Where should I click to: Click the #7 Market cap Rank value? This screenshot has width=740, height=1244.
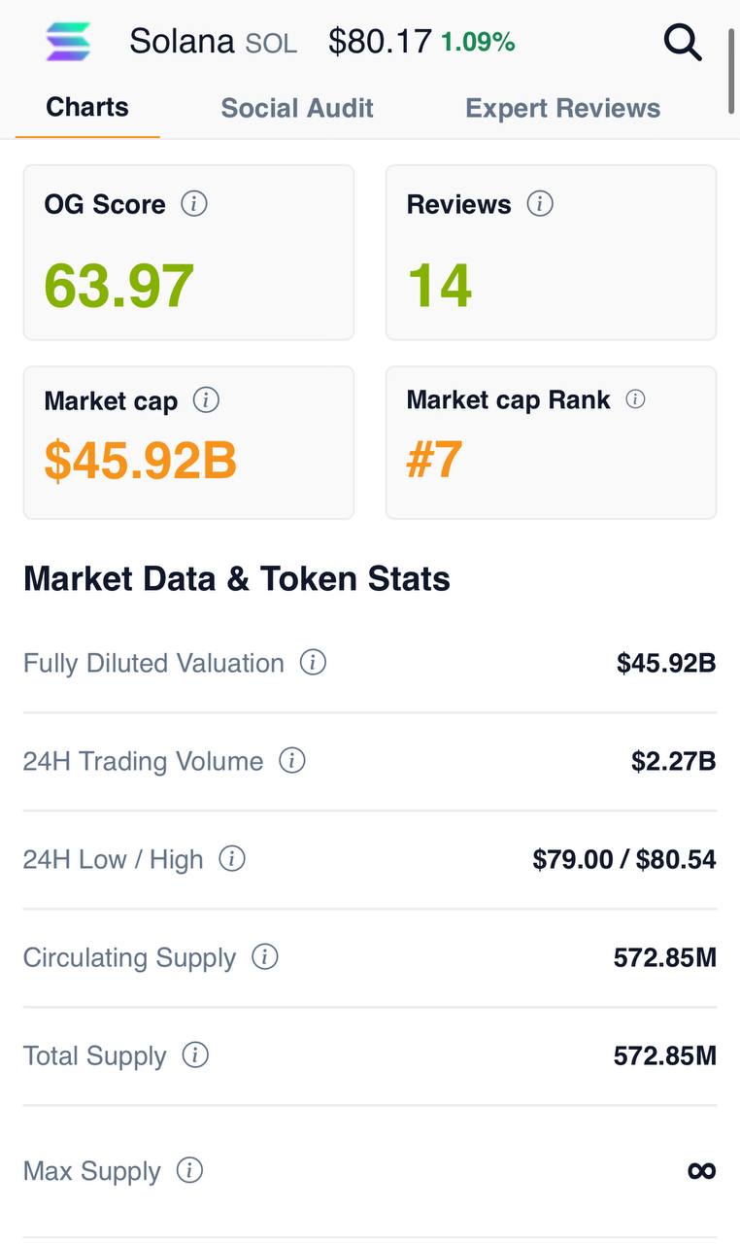(x=434, y=460)
